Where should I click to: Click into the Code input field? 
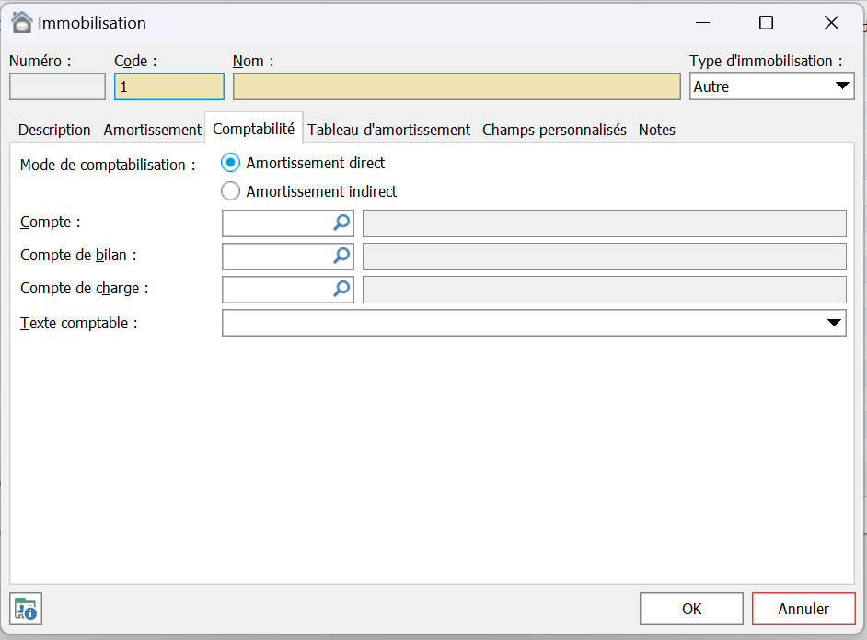point(169,86)
